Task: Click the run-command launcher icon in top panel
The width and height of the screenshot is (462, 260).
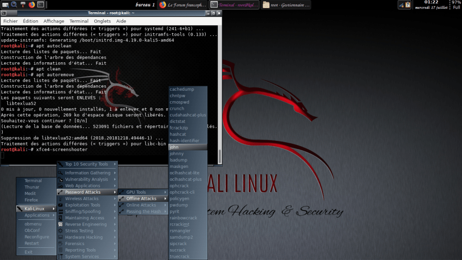Action: pyautogui.click(x=5, y=5)
